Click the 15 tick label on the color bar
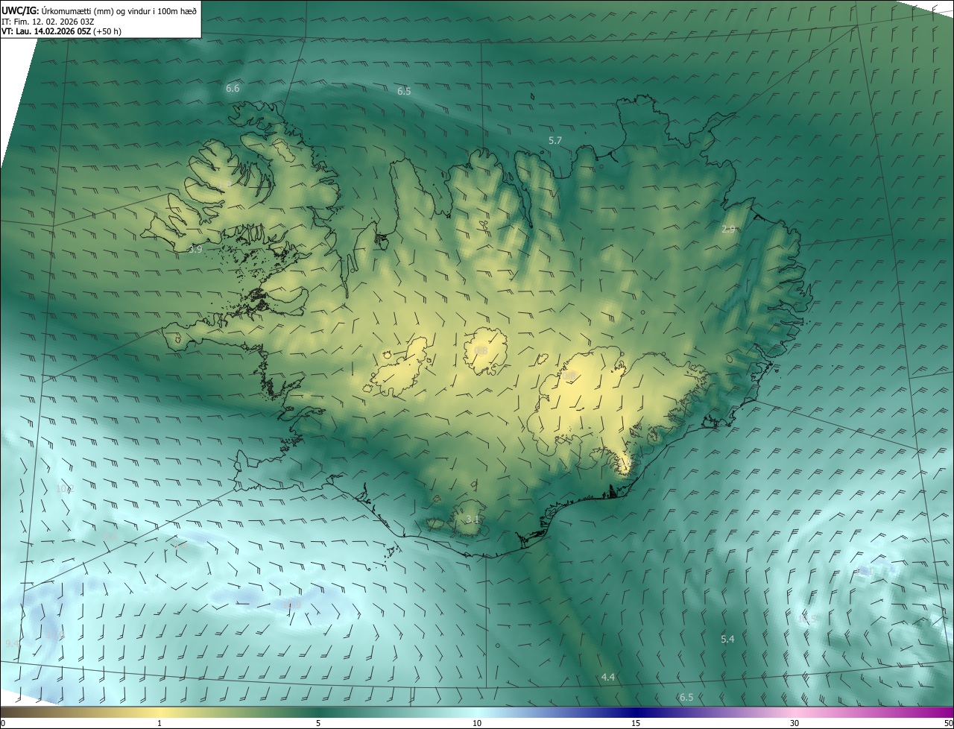This screenshot has height=729, width=954. (636, 723)
